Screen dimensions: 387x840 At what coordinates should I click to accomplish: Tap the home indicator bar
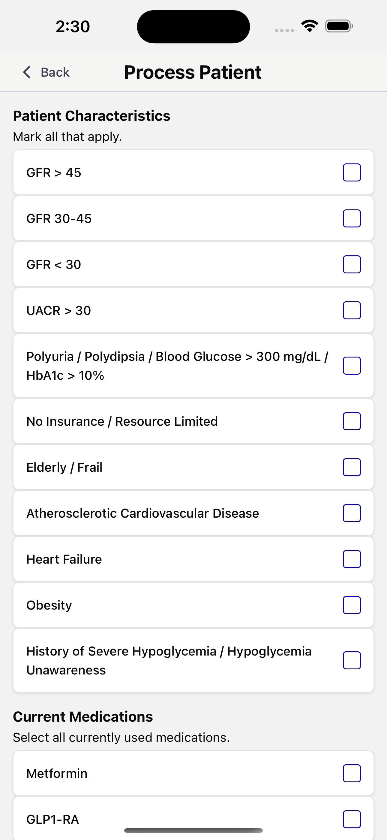(193, 830)
